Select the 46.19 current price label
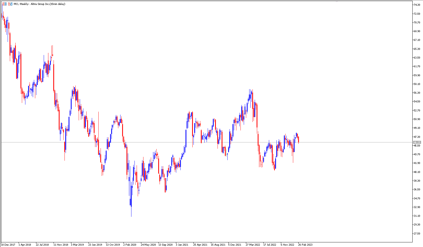The width and height of the screenshot is (423, 247). click(x=417, y=142)
